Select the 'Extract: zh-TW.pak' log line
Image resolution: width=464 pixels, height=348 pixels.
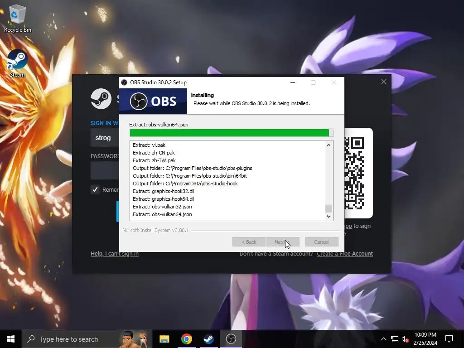155,160
